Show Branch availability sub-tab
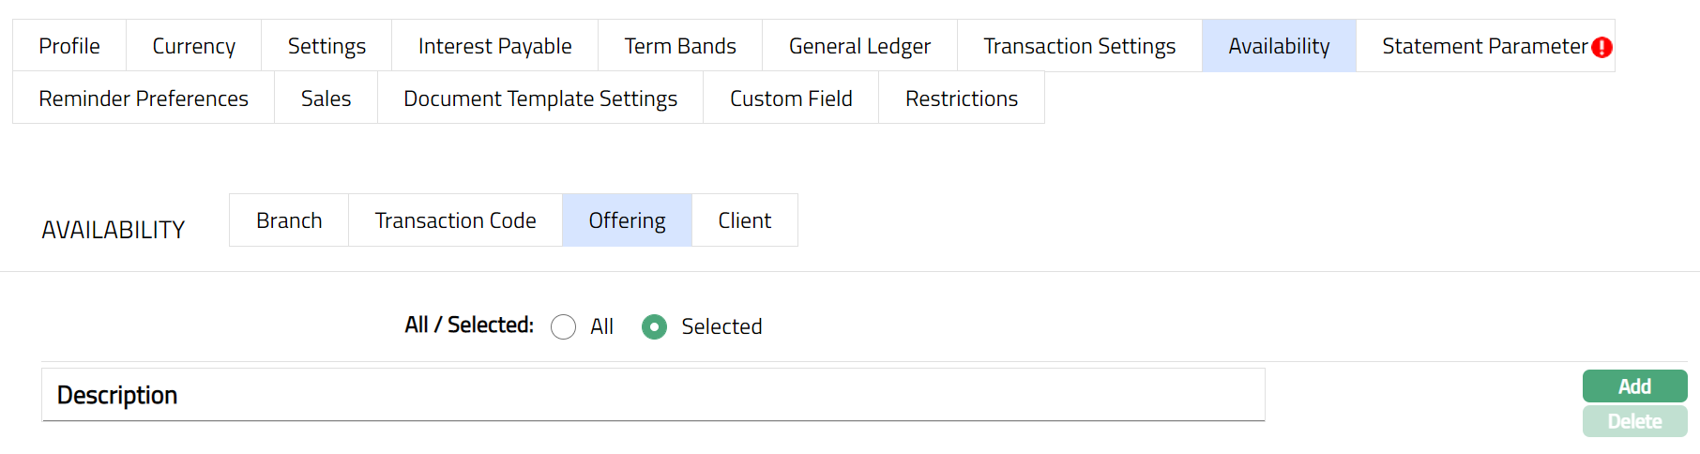Image resolution: width=1700 pixels, height=454 pixels. [289, 220]
